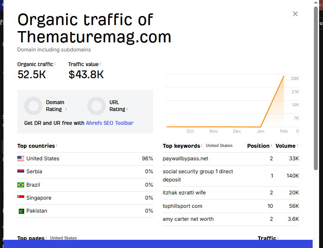
Task: Click the Volume column header
Action: tap(285, 146)
